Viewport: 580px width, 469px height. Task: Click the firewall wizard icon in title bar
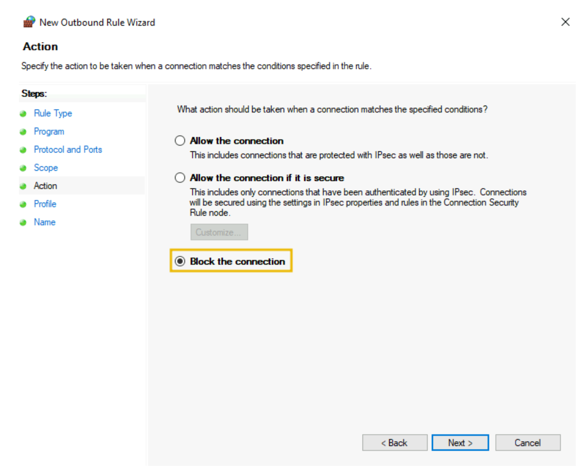tap(29, 22)
